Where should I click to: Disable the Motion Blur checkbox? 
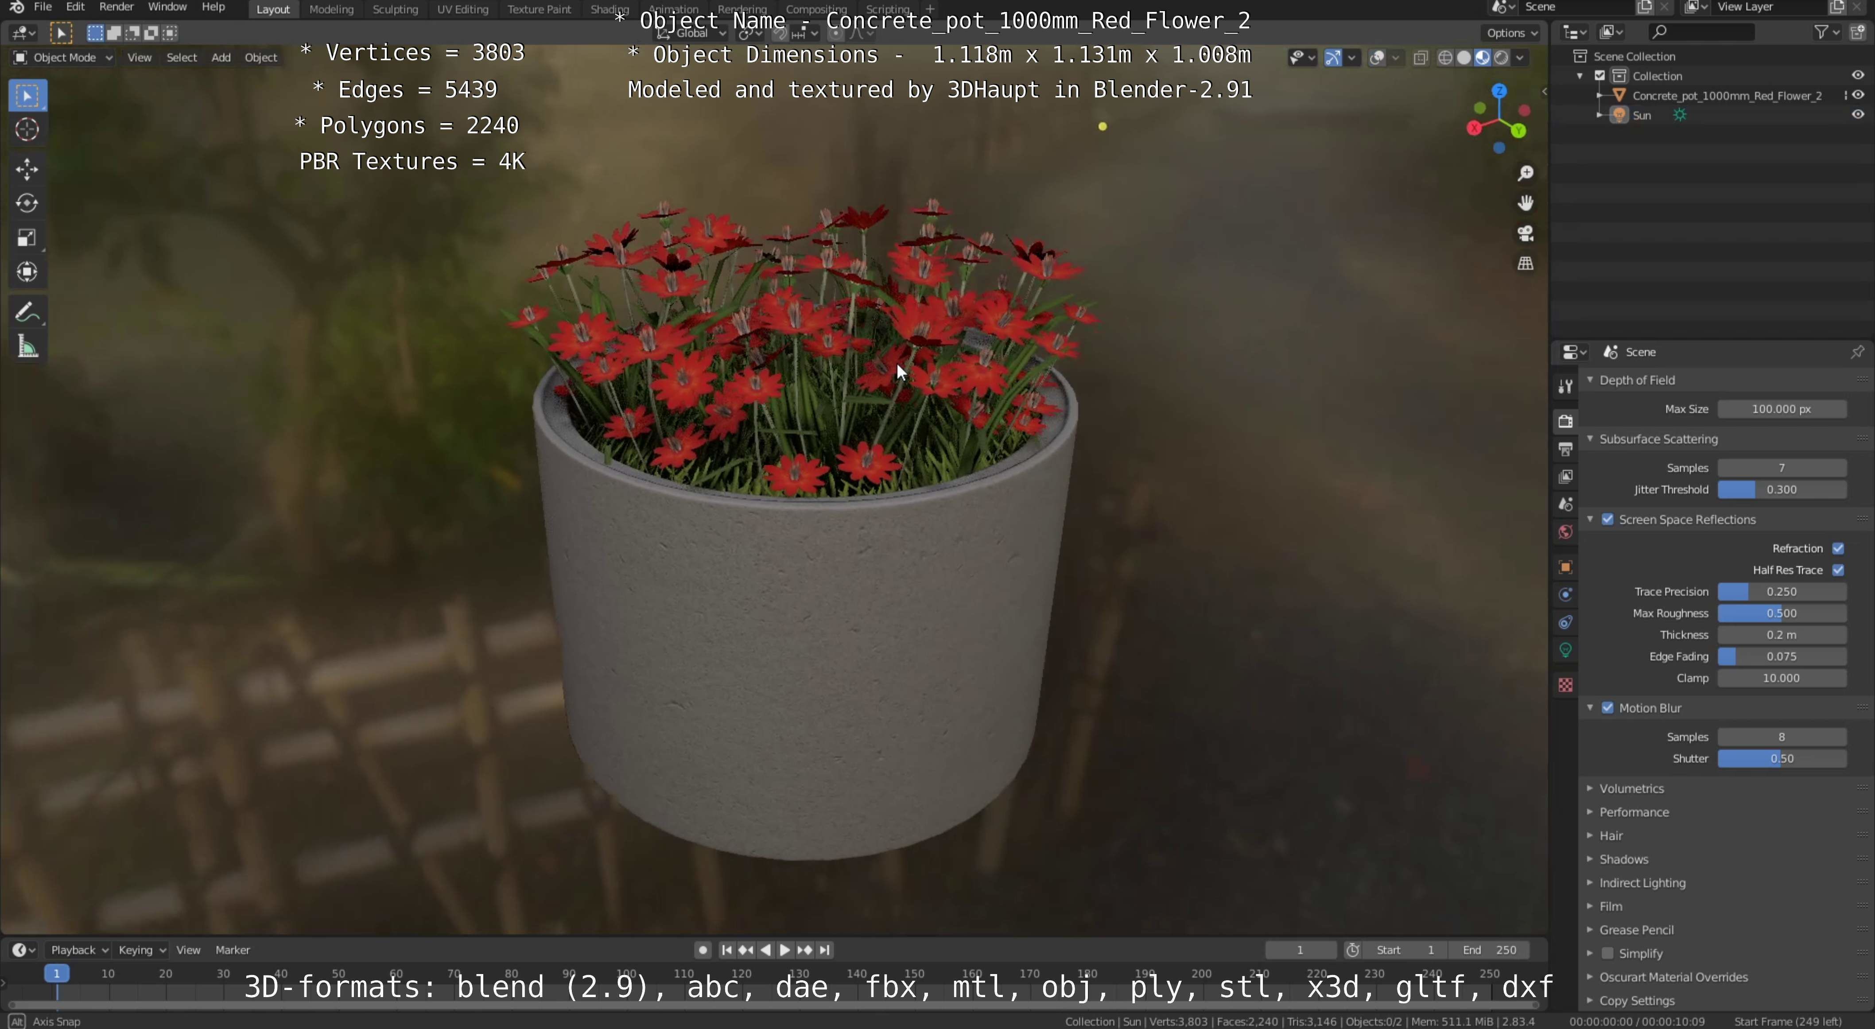point(1608,708)
